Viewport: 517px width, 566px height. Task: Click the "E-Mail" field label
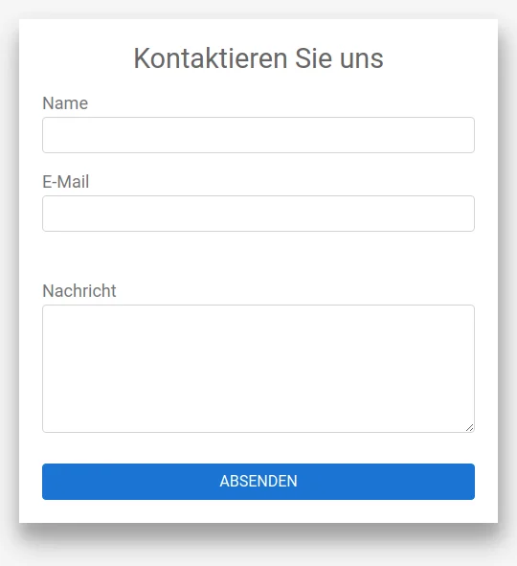66,182
